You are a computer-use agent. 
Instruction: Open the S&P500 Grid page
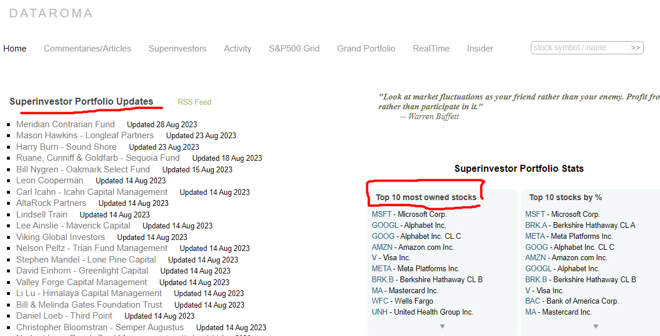point(294,49)
